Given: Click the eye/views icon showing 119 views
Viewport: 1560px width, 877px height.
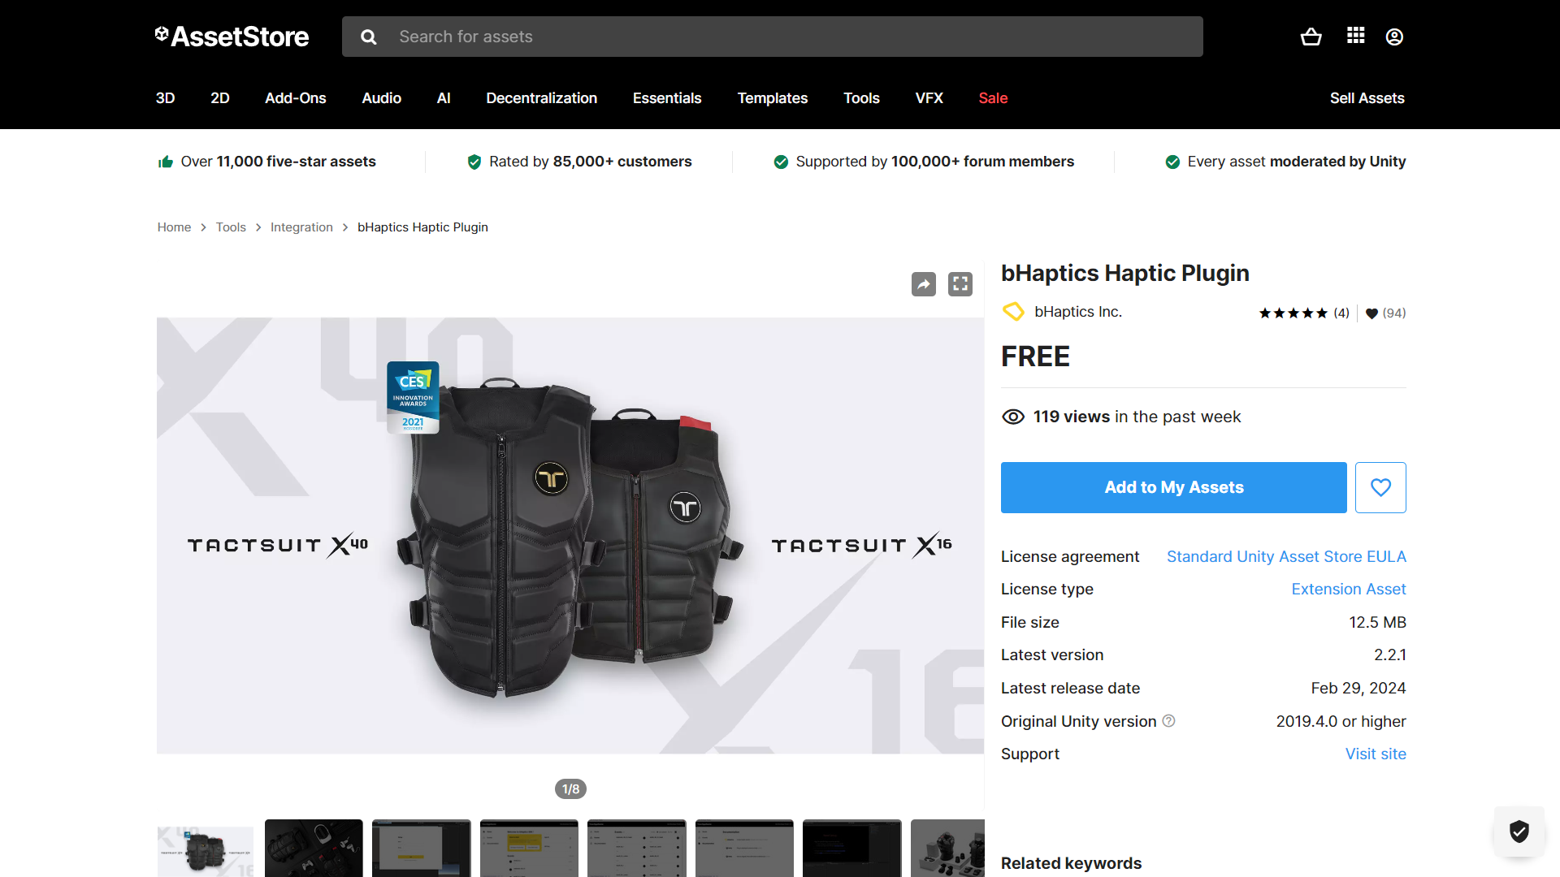Looking at the screenshot, I should point(1012,417).
